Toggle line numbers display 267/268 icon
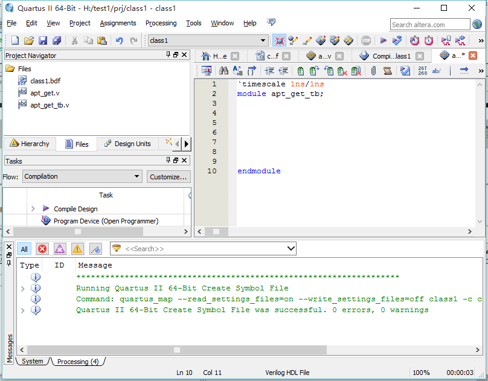The image size is (488, 381). [422, 71]
